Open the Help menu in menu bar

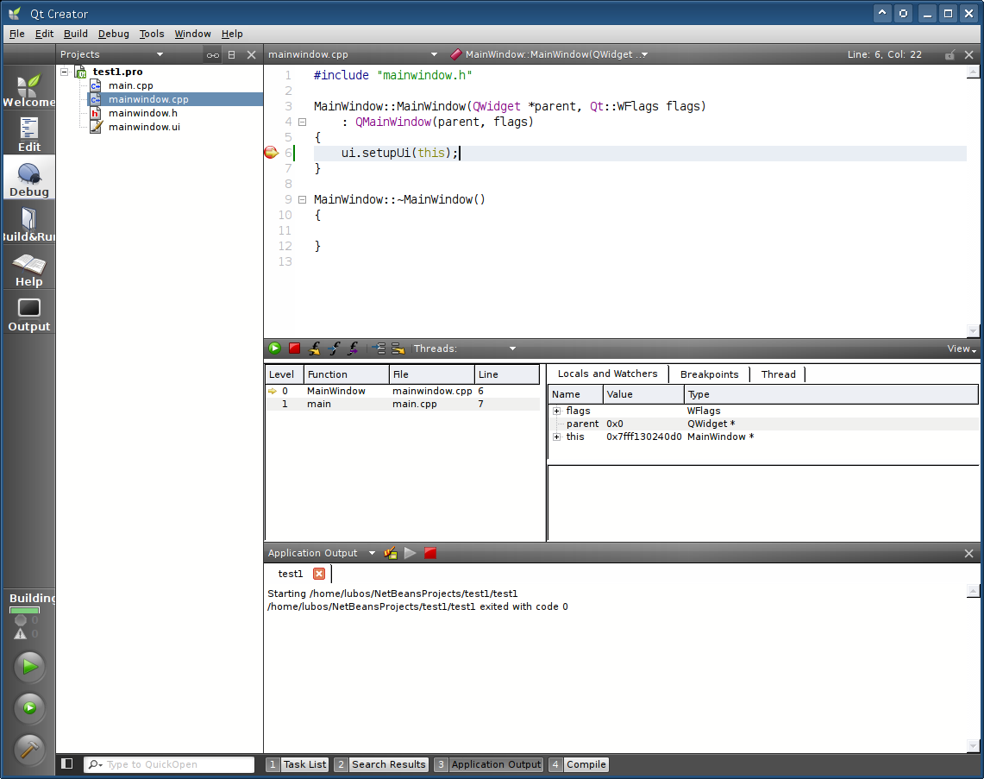[232, 34]
